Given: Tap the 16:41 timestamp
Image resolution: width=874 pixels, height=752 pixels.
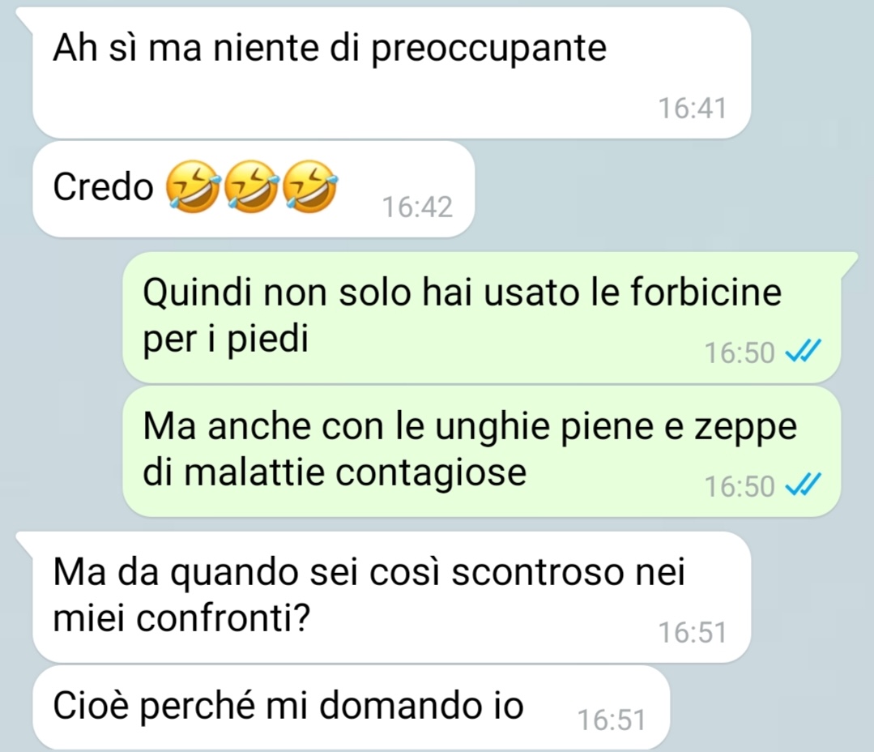Looking at the screenshot, I should click(693, 108).
